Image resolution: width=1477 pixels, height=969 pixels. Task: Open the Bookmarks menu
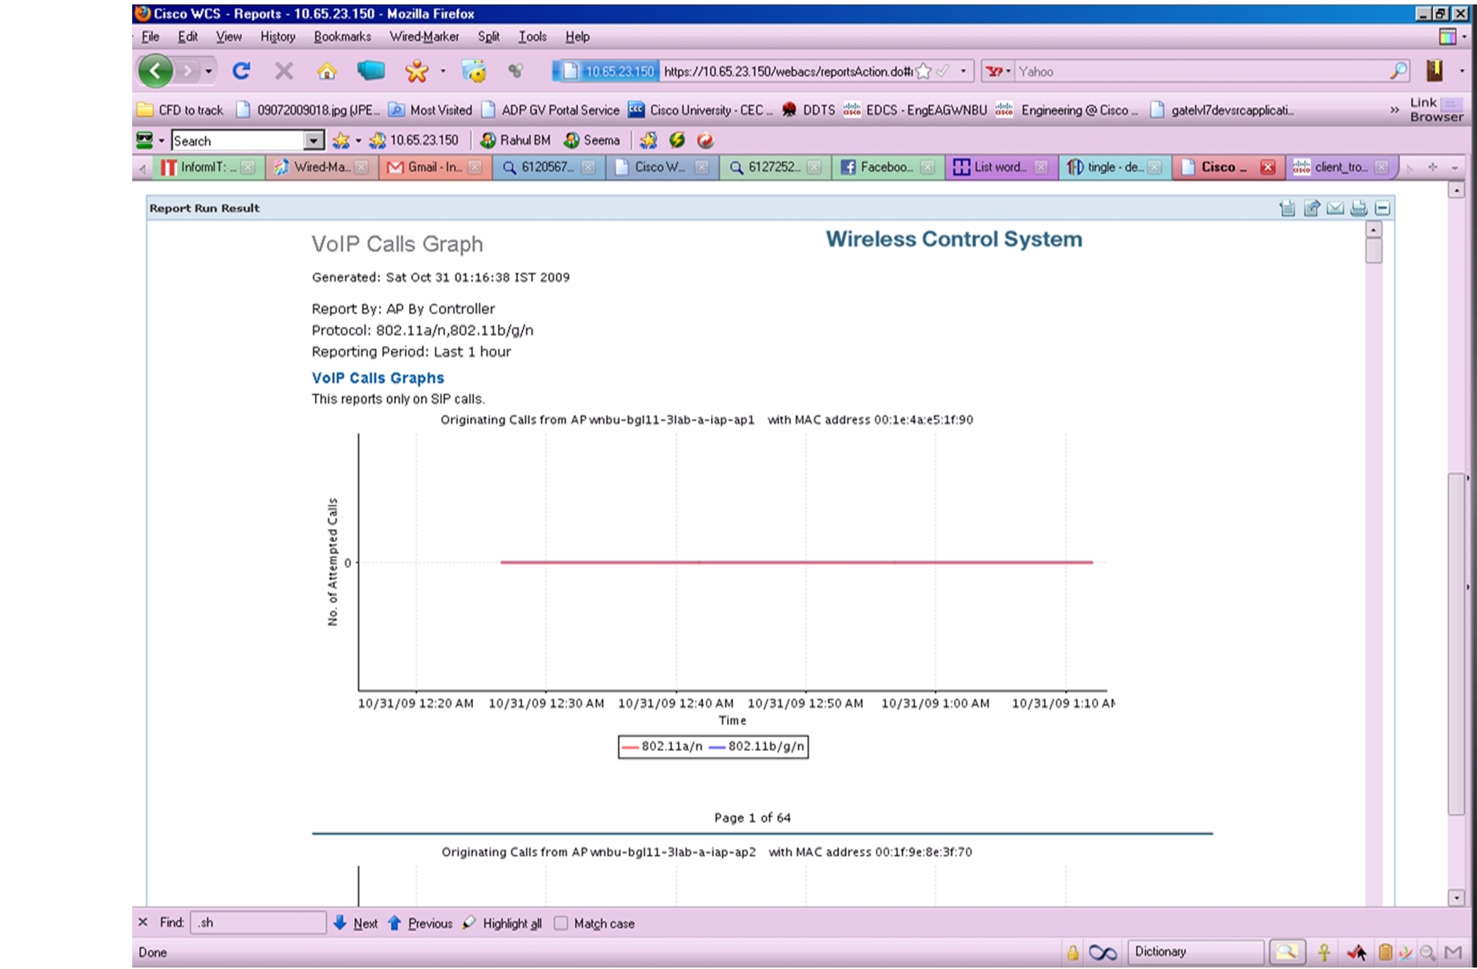tap(342, 36)
